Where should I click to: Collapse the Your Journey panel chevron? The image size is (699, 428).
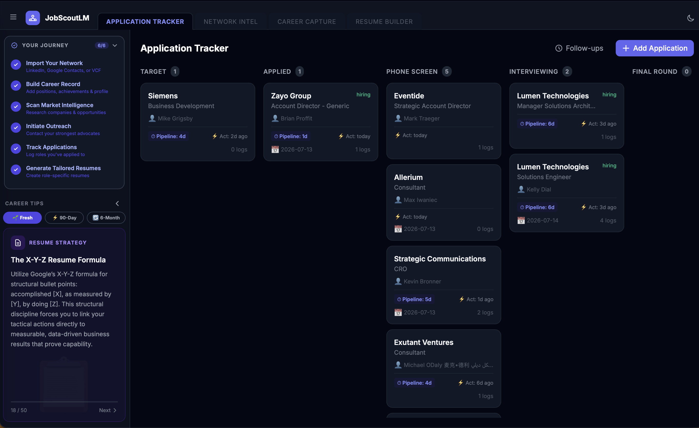(115, 45)
